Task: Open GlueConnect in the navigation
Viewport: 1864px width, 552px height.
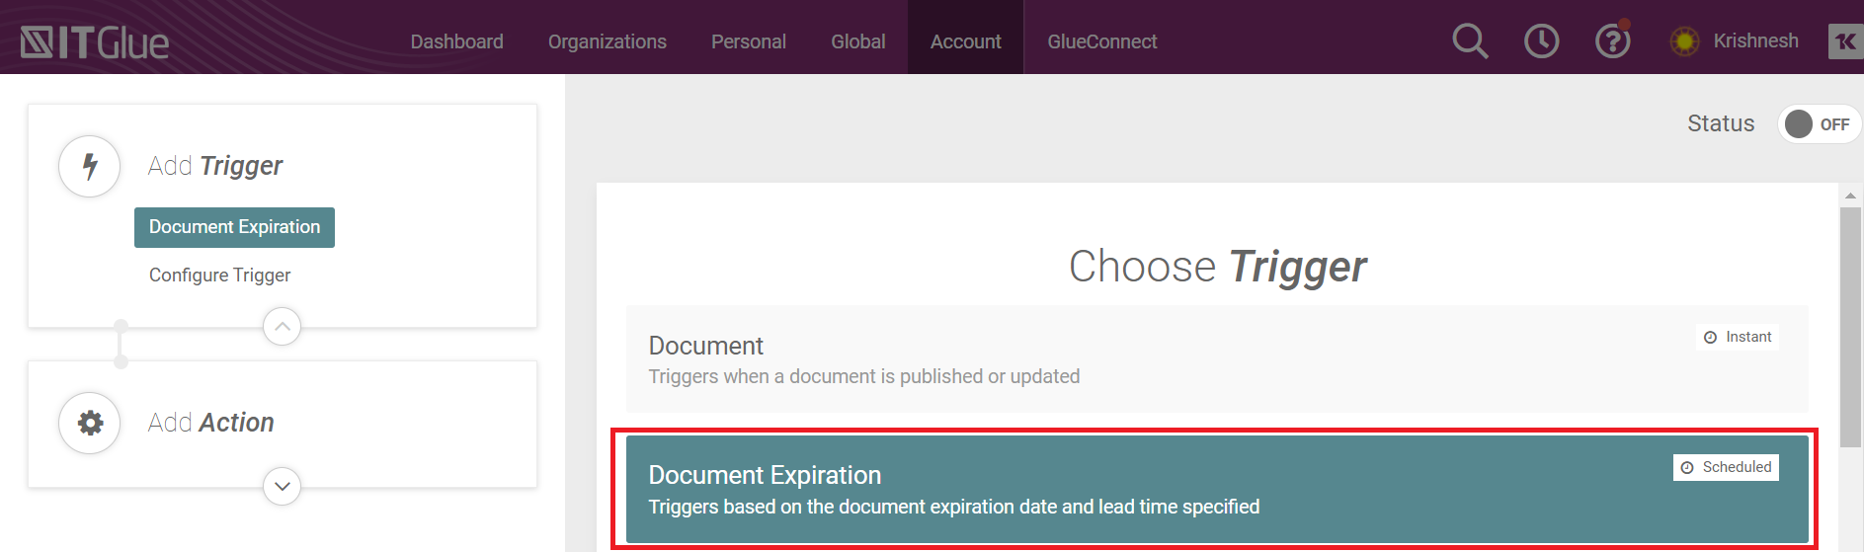Action: pos(1102,41)
